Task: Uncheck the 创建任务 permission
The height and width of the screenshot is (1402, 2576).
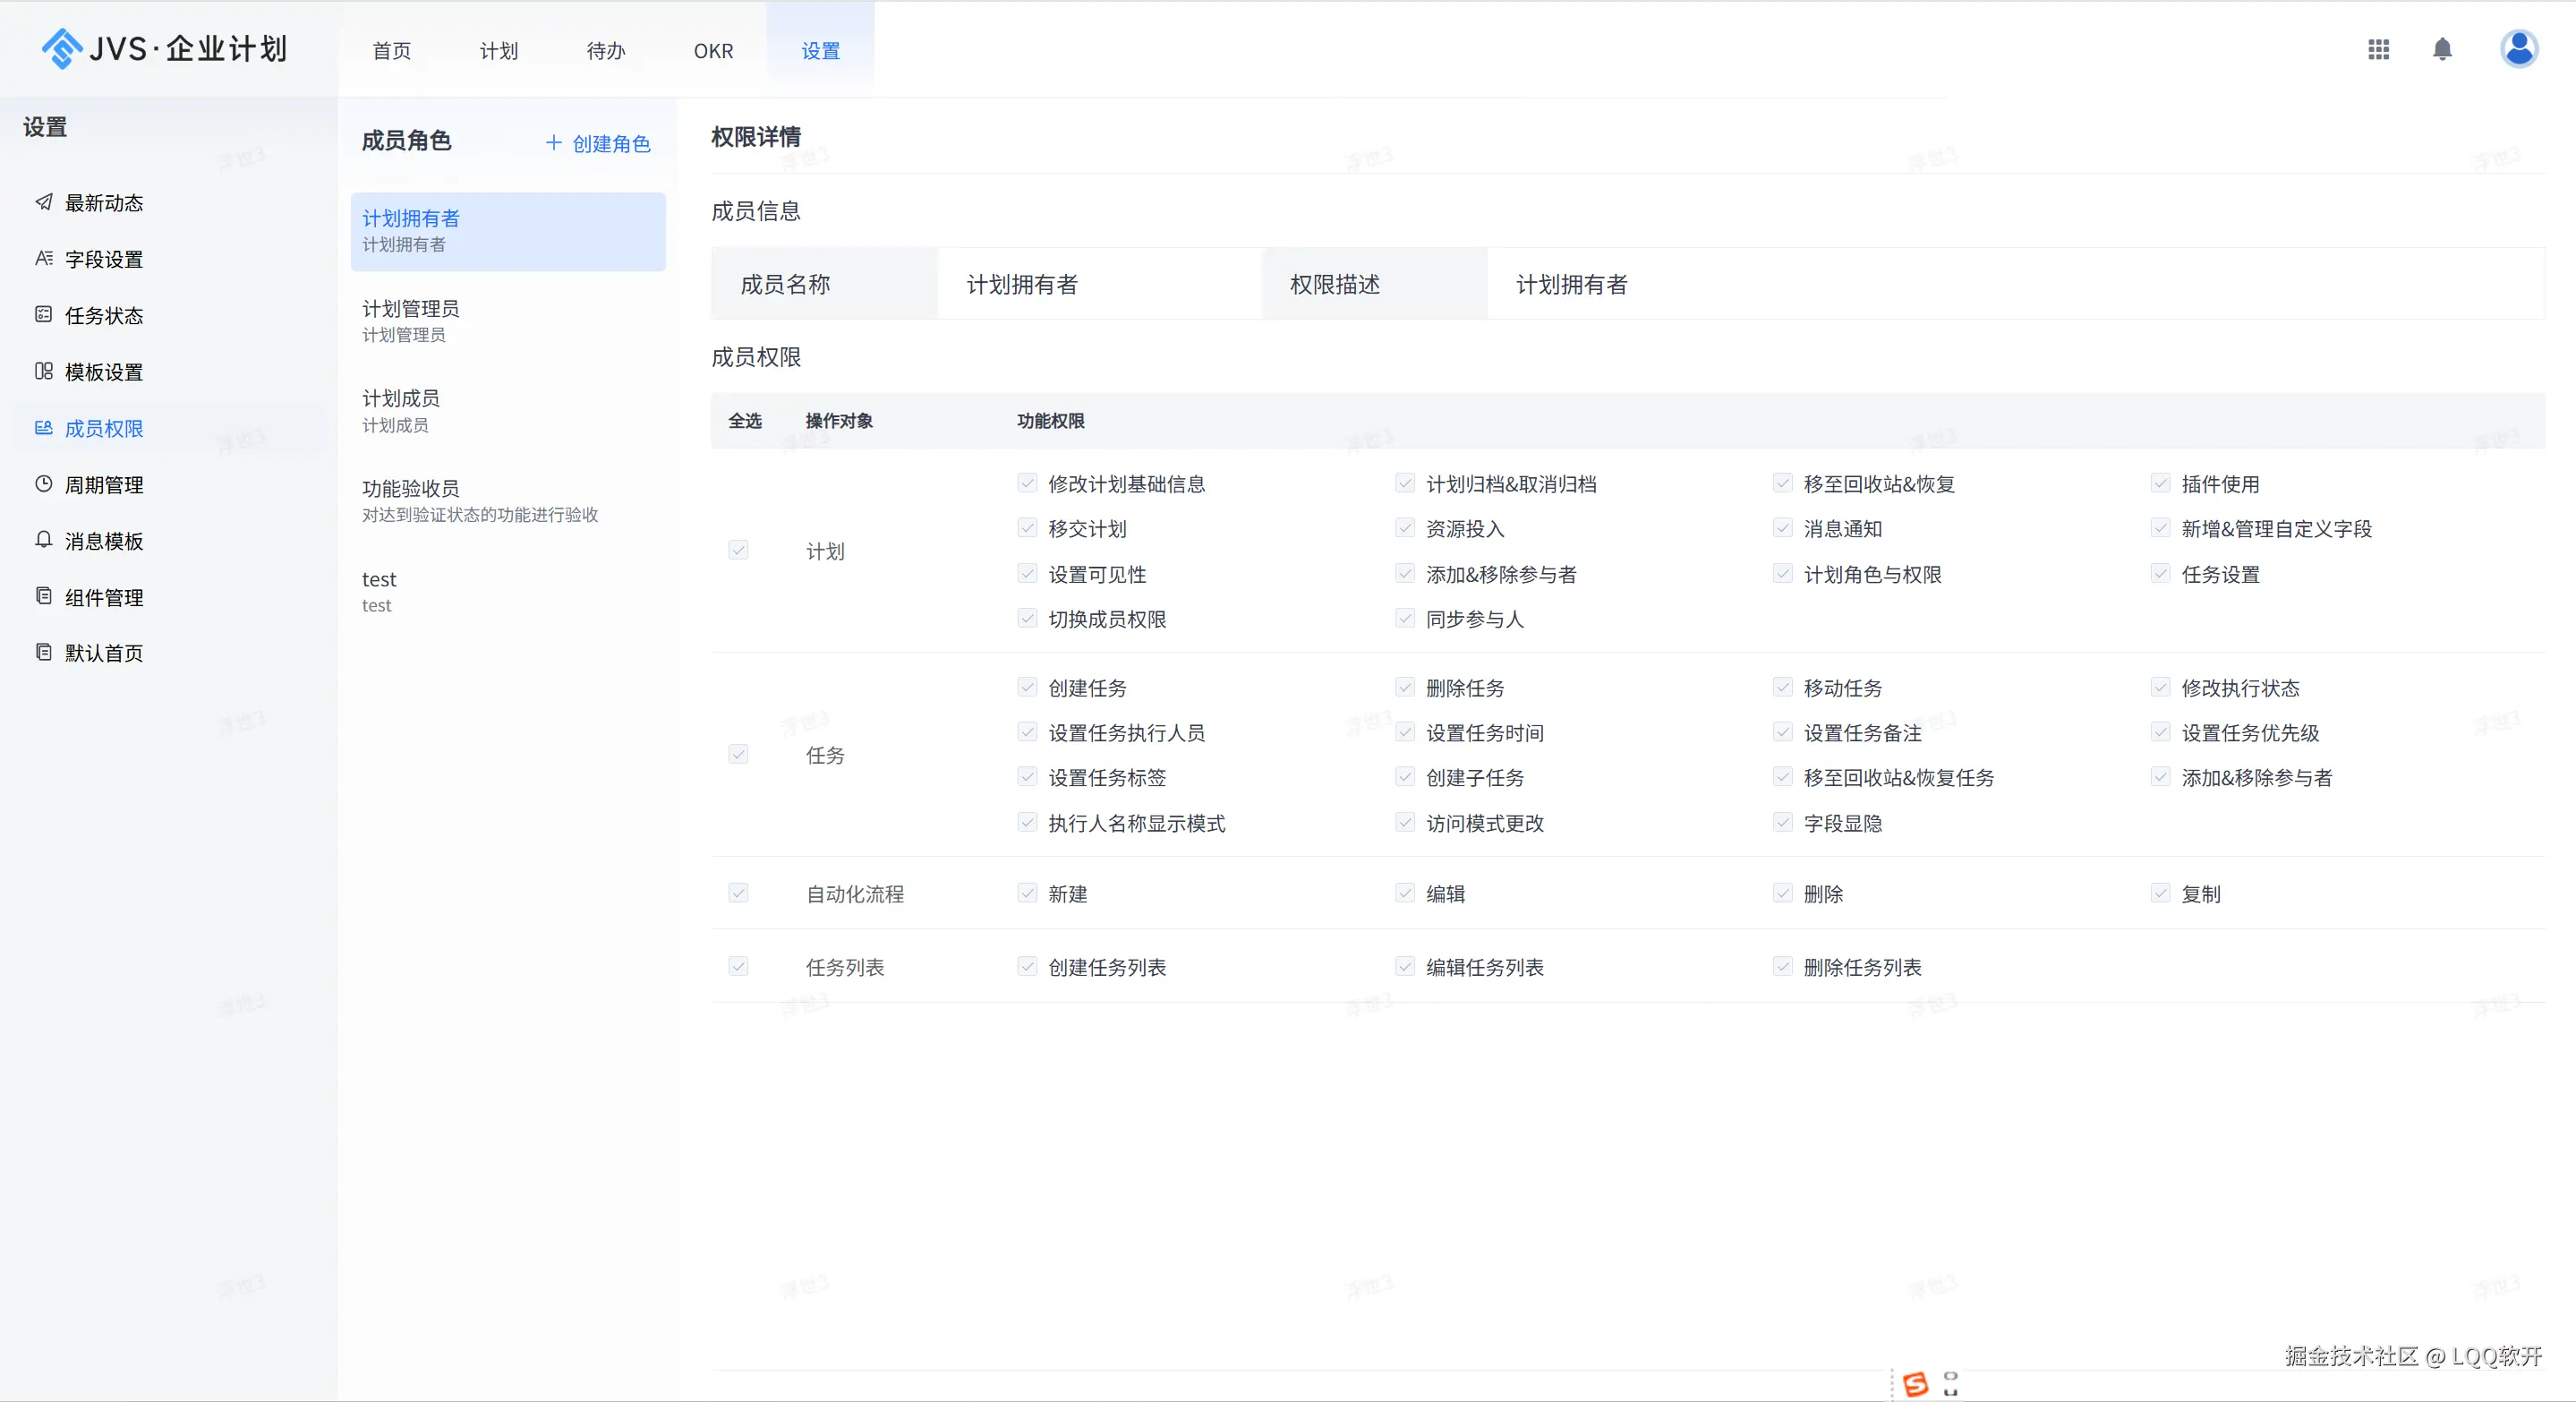Action: [1027, 687]
